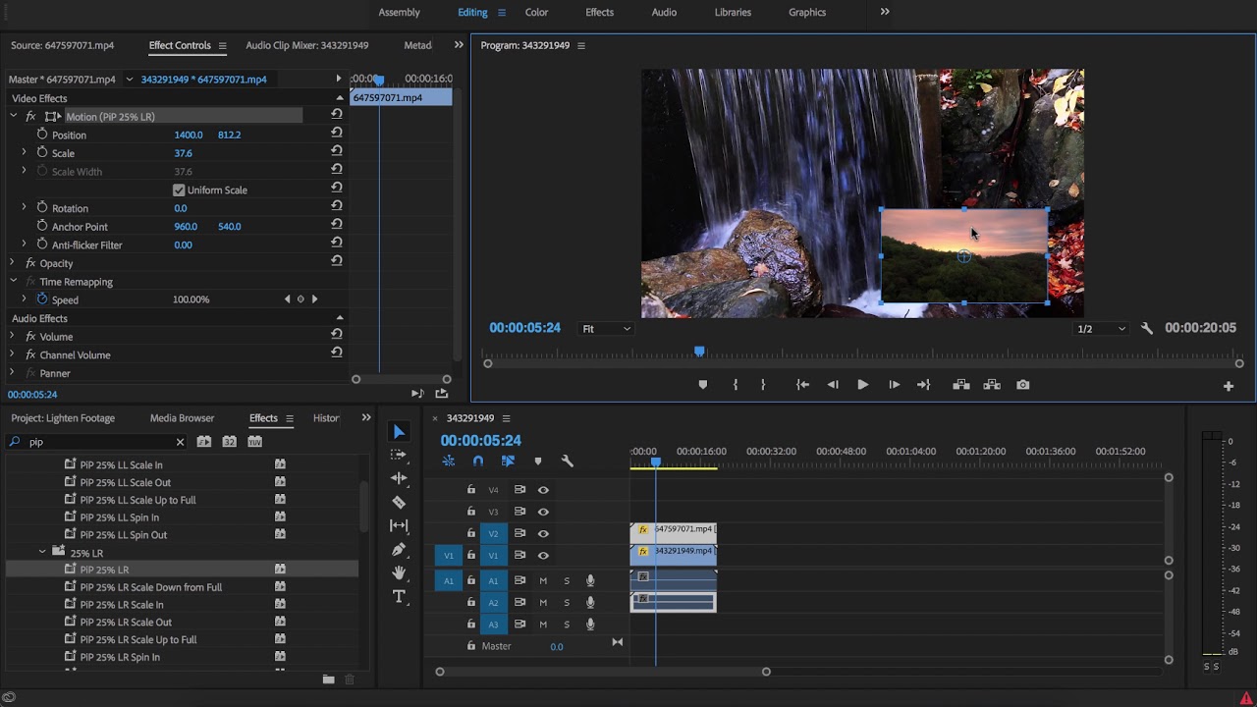Open the Fit zoom level dropdown
Viewport: 1257px width, 707px height.
coord(606,329)
